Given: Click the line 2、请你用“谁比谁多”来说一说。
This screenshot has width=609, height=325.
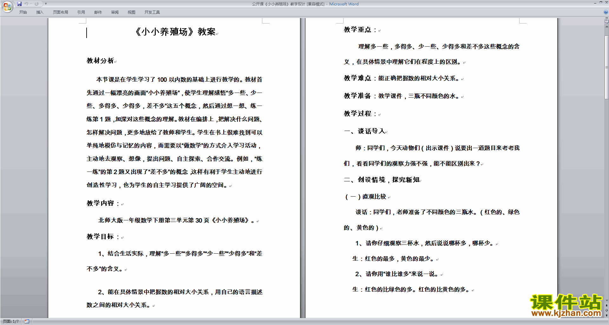Looking at the screenshot, I should 397,274.
